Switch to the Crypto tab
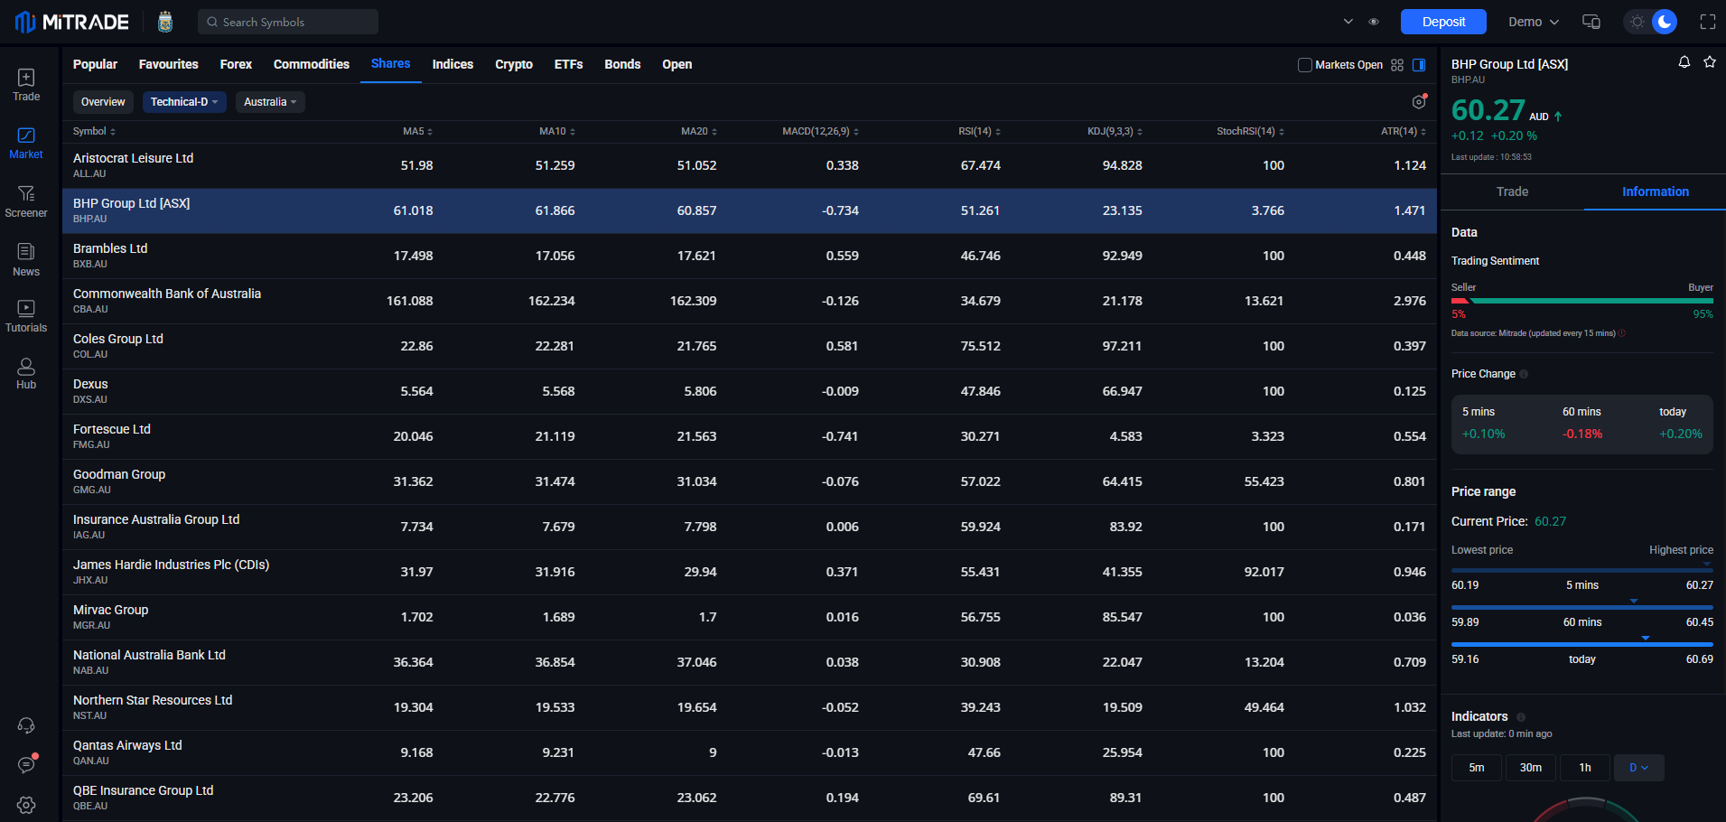 514,64
